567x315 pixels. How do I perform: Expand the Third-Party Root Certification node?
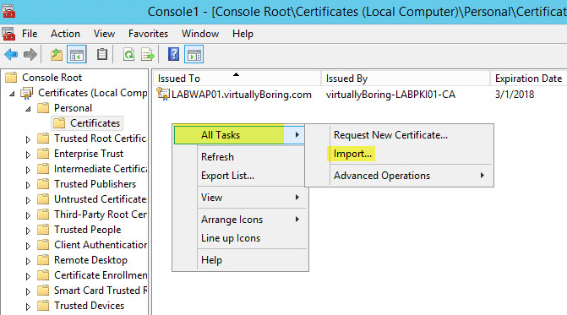(28, 215)
